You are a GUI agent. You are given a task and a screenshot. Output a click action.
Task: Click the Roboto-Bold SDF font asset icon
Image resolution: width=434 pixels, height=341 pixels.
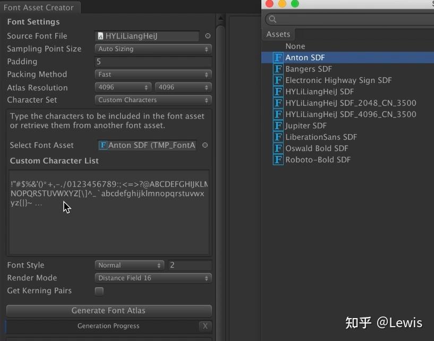tap(277, 160)
